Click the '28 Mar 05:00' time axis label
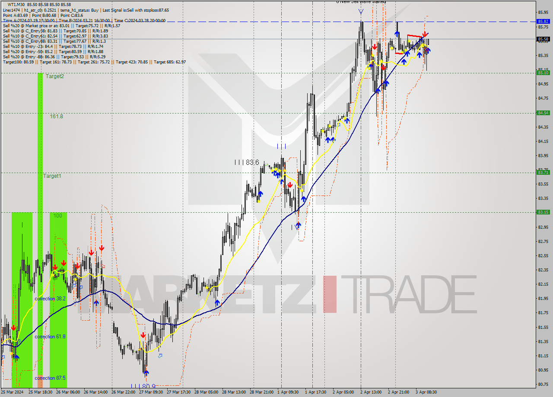 207,392
